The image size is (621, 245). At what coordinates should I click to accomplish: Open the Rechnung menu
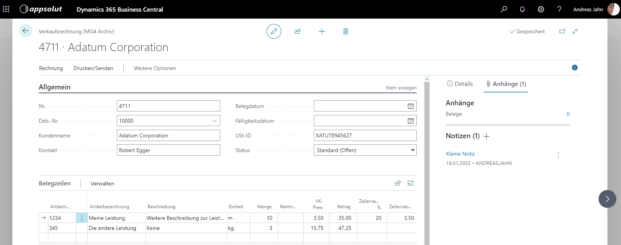pyautogui.click(x=51, y=68)
